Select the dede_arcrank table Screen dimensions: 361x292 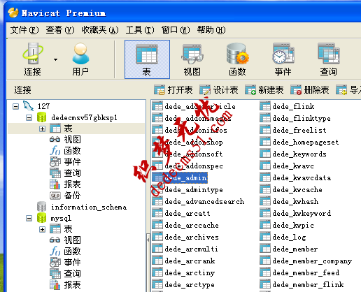(x=183, y=261)
